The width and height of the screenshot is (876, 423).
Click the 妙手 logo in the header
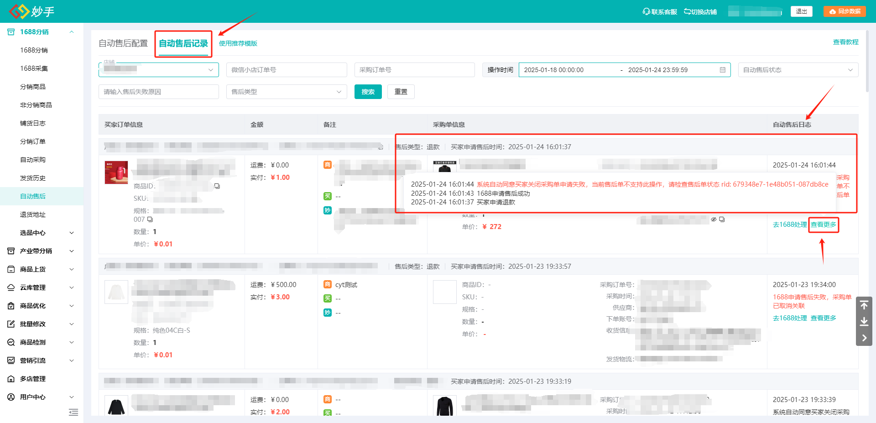[x=31, y=11]
